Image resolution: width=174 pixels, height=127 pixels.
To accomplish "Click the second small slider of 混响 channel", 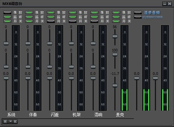I will [x=93, y=67].
